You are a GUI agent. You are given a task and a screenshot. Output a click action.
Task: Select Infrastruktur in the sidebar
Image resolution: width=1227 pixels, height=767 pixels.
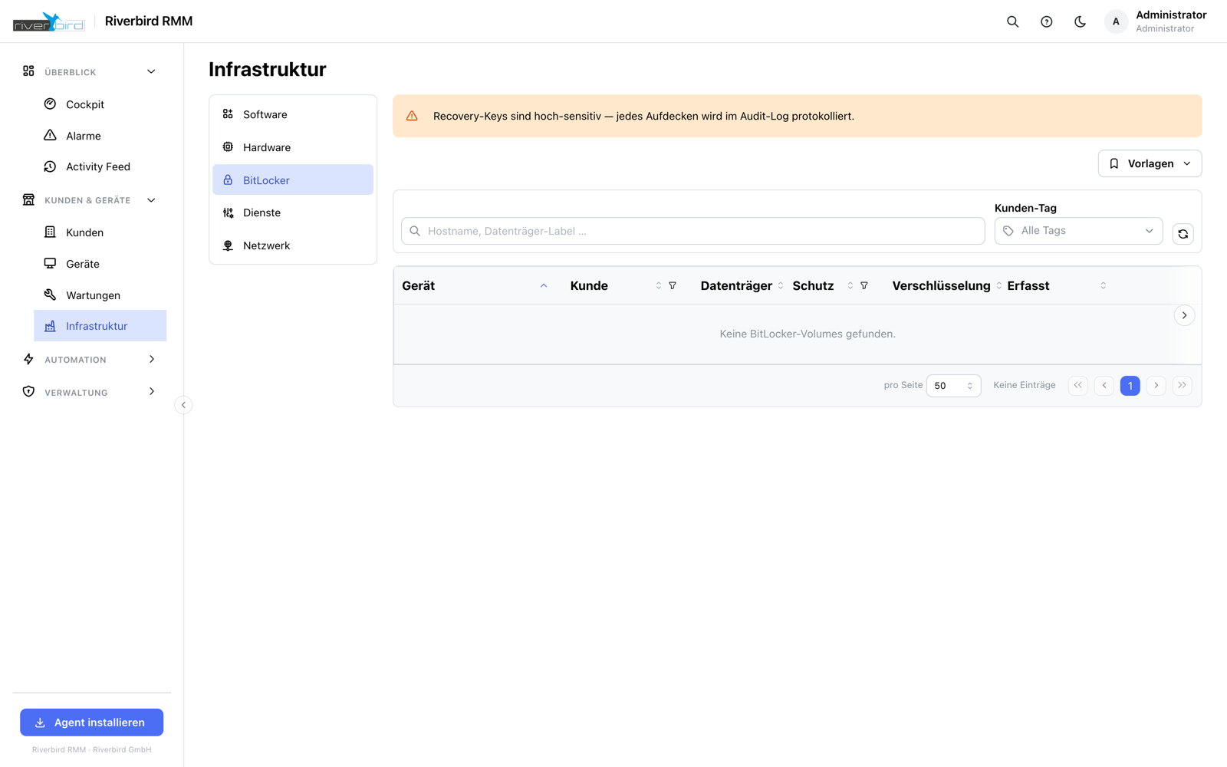click(x=100, y=326)
